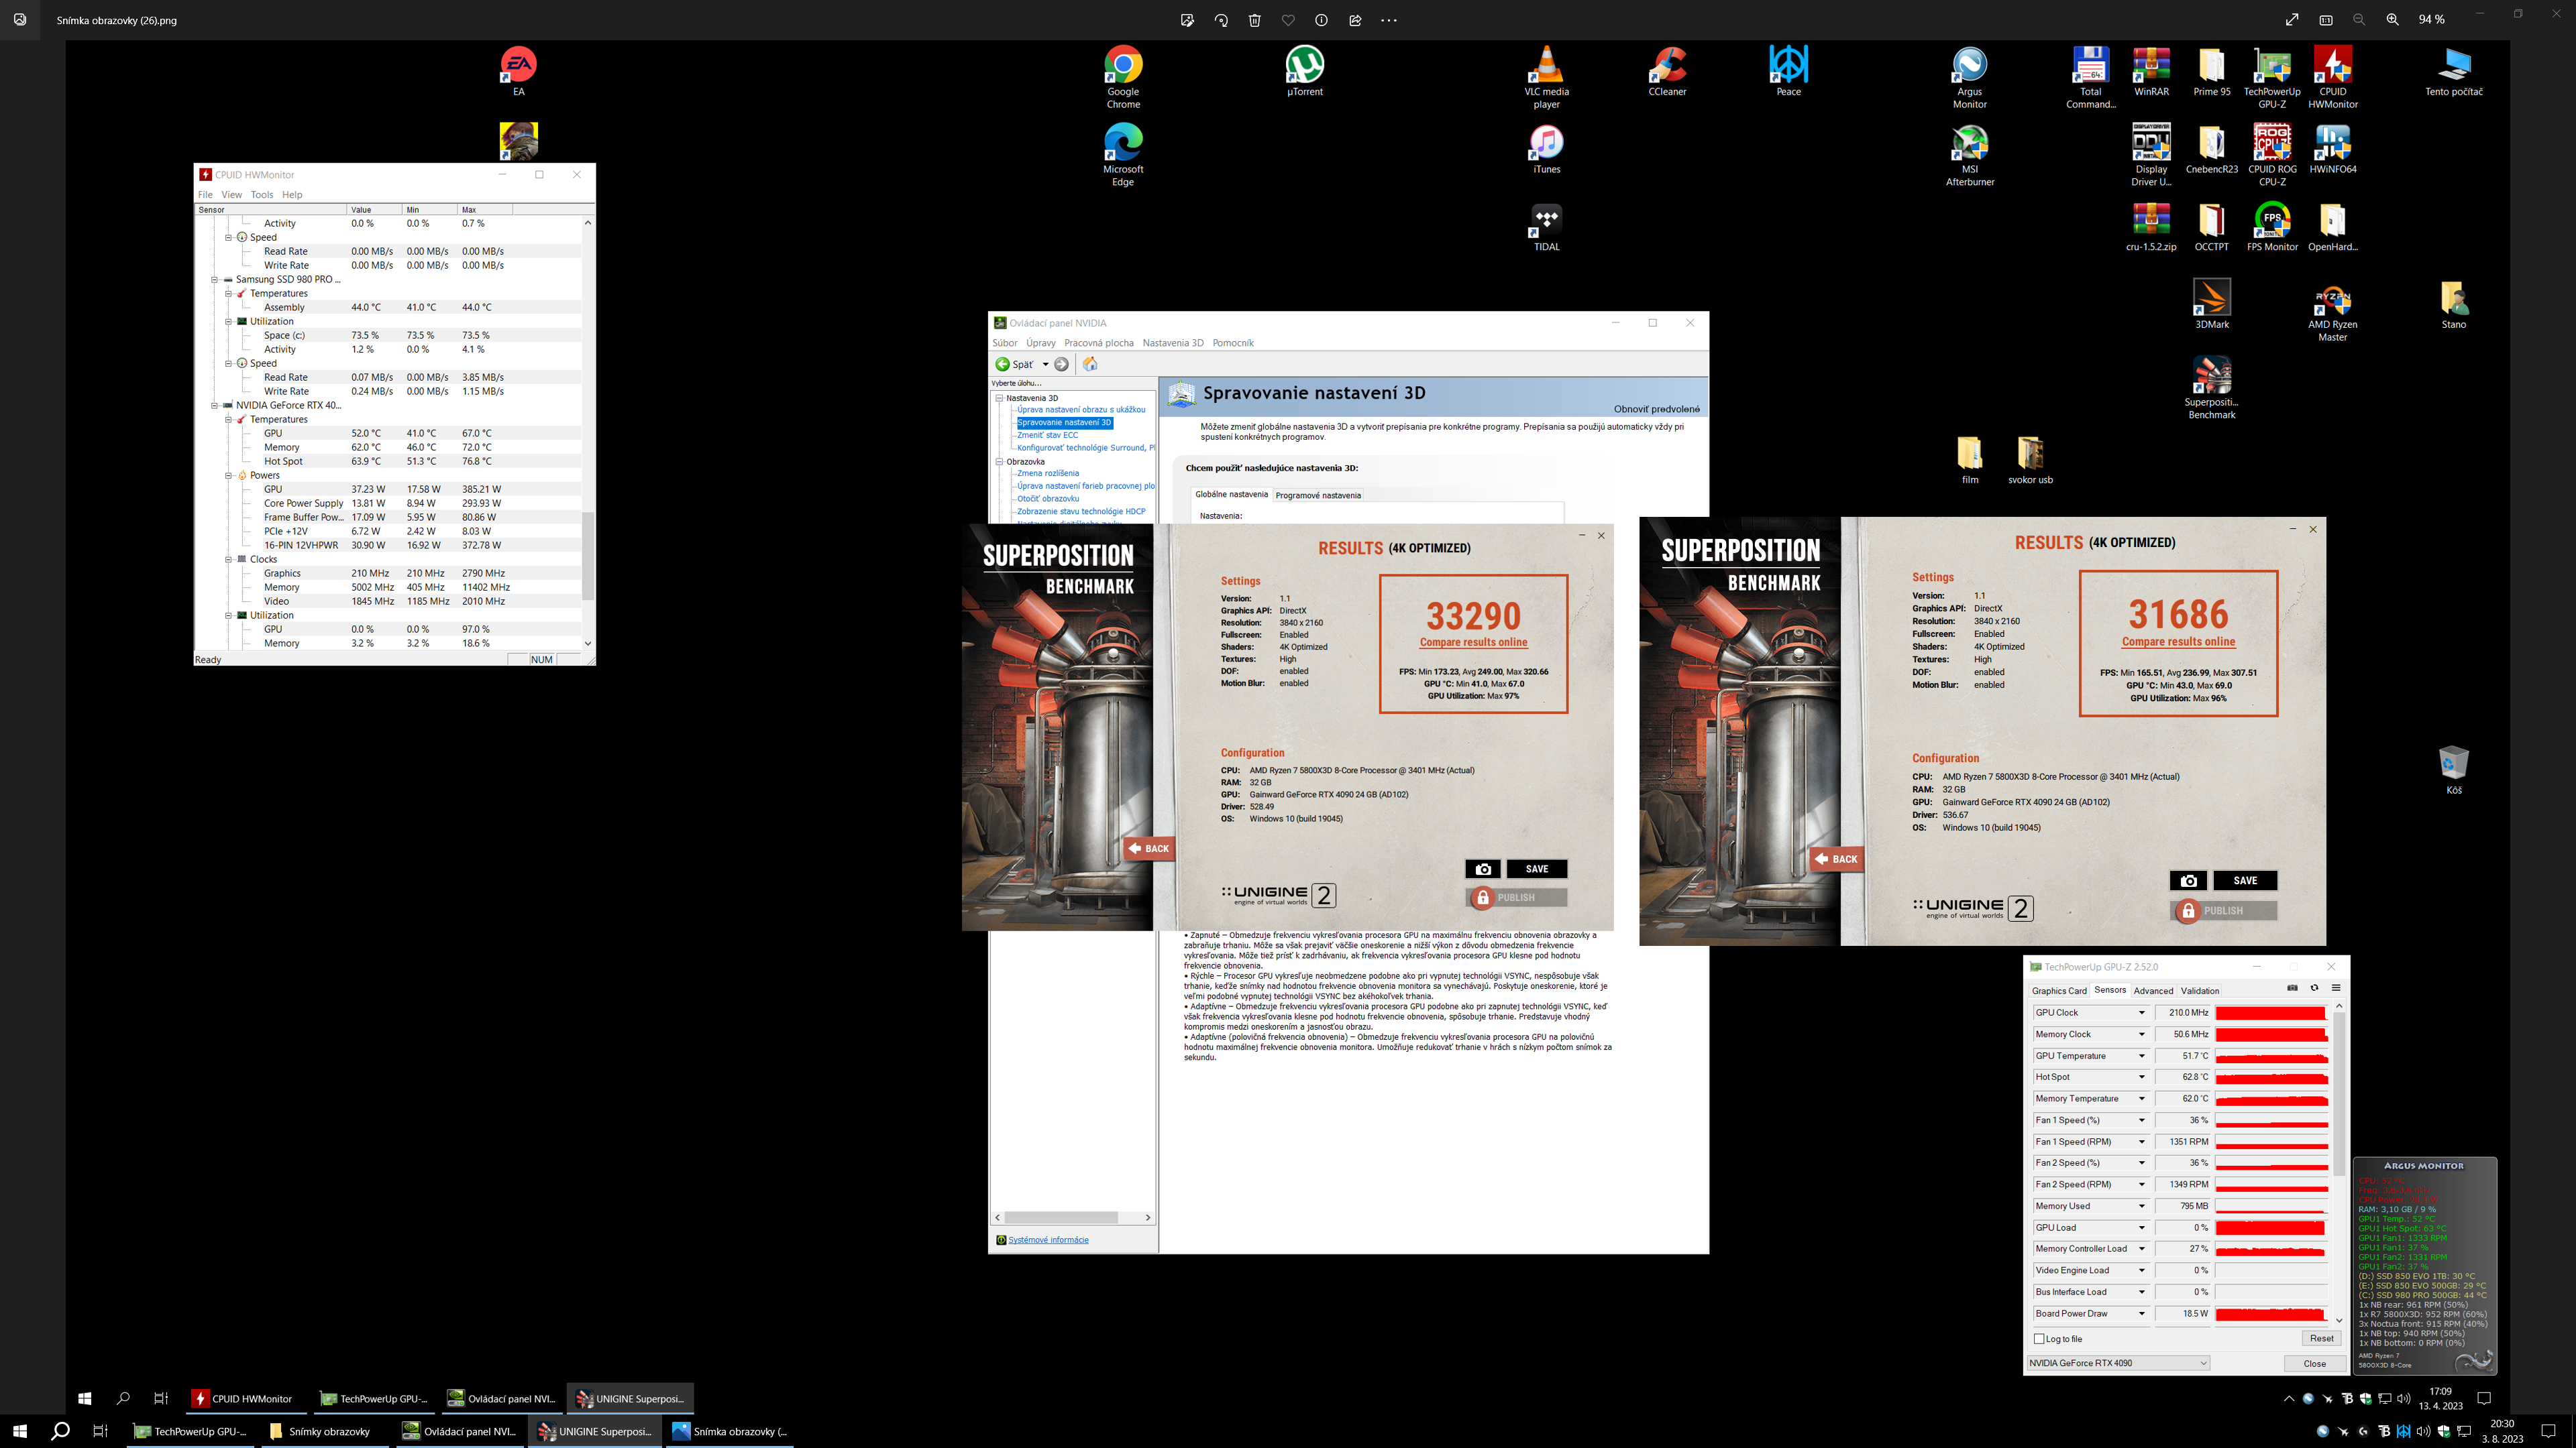Click the NVIDIA panel home icon
This screenshot has width=2576, height=1448.
tap(1090, 364)
